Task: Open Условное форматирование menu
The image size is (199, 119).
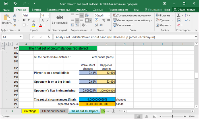Action: [132, 15]
